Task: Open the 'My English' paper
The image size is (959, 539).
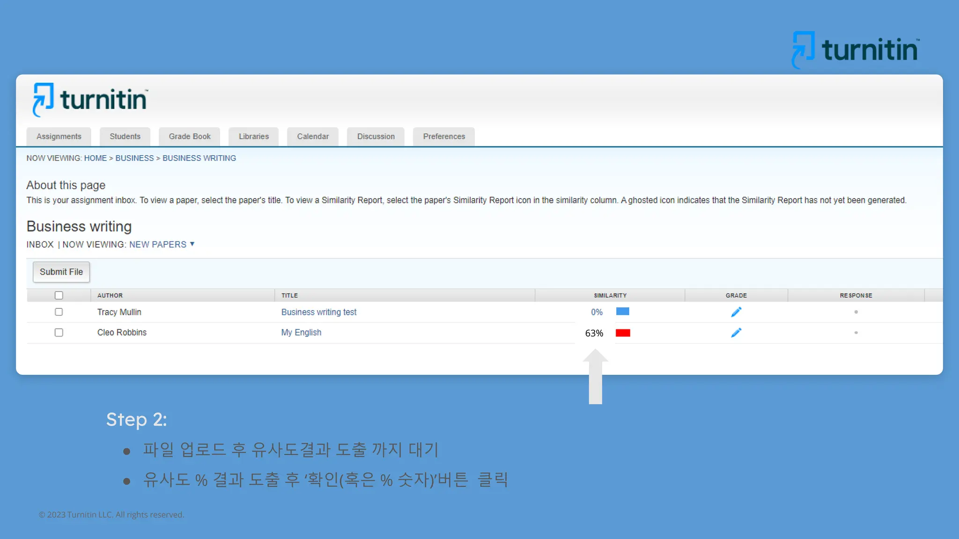Action: (x=301, y=333)
